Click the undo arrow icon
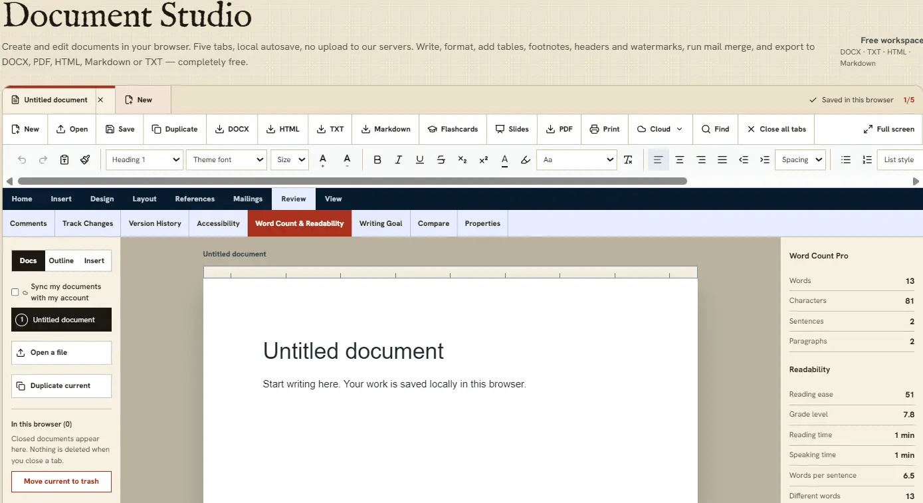This screenshot has width=923, height=503. (x=22, y=159)
